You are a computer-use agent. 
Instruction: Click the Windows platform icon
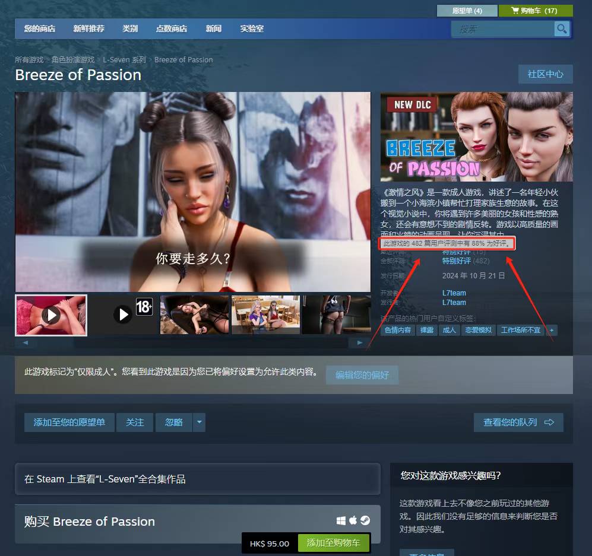click(x=341, y=520)
